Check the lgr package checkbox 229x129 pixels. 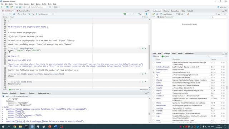point(154,75)
